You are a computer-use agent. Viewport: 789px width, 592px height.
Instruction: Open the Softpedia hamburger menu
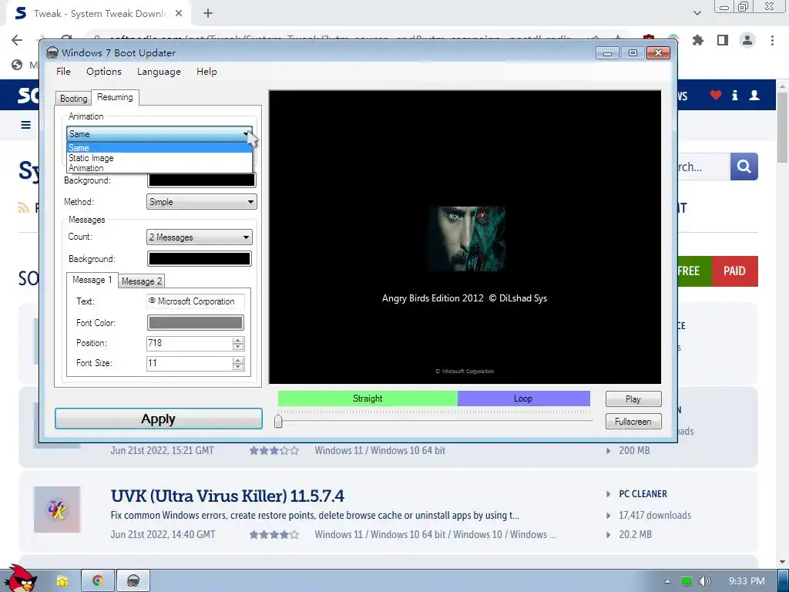point(26,125)
